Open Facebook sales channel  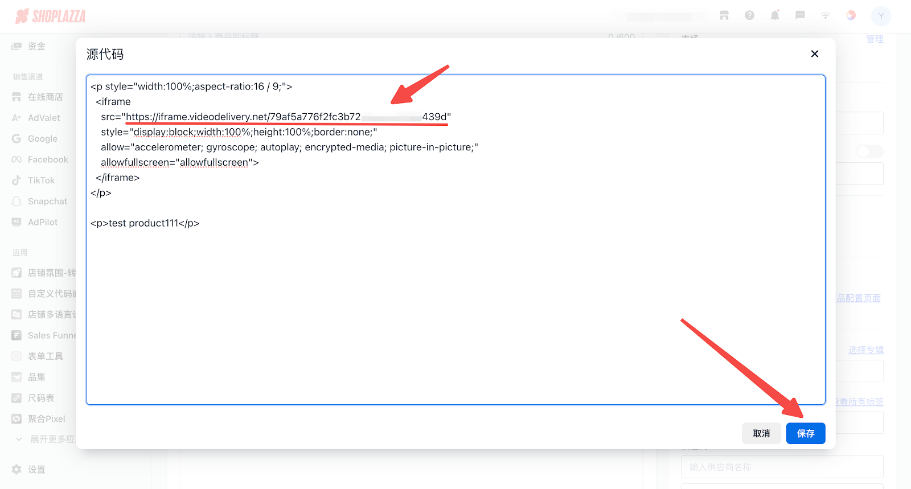(47, 159)
